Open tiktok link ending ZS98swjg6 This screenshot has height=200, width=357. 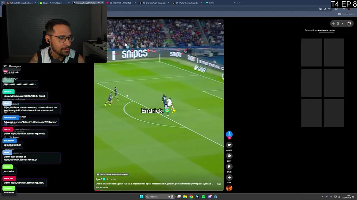[40, 122]
